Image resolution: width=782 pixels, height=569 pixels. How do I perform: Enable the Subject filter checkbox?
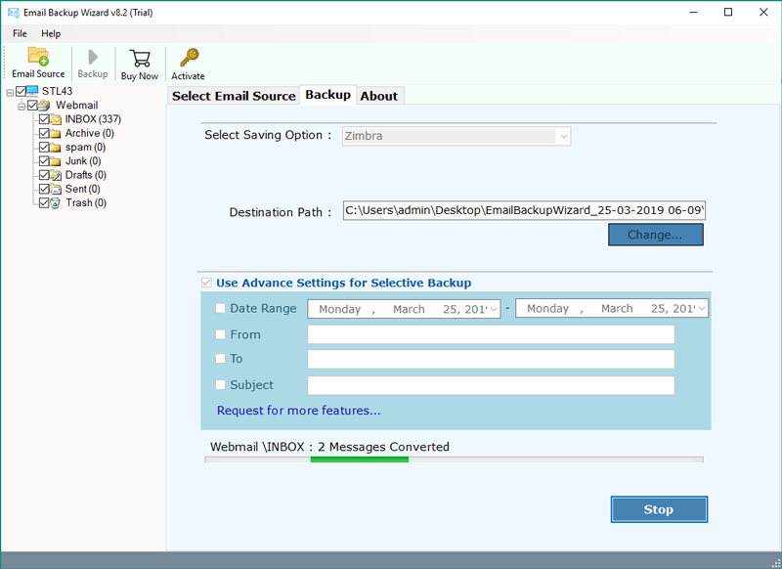[220, 384]
